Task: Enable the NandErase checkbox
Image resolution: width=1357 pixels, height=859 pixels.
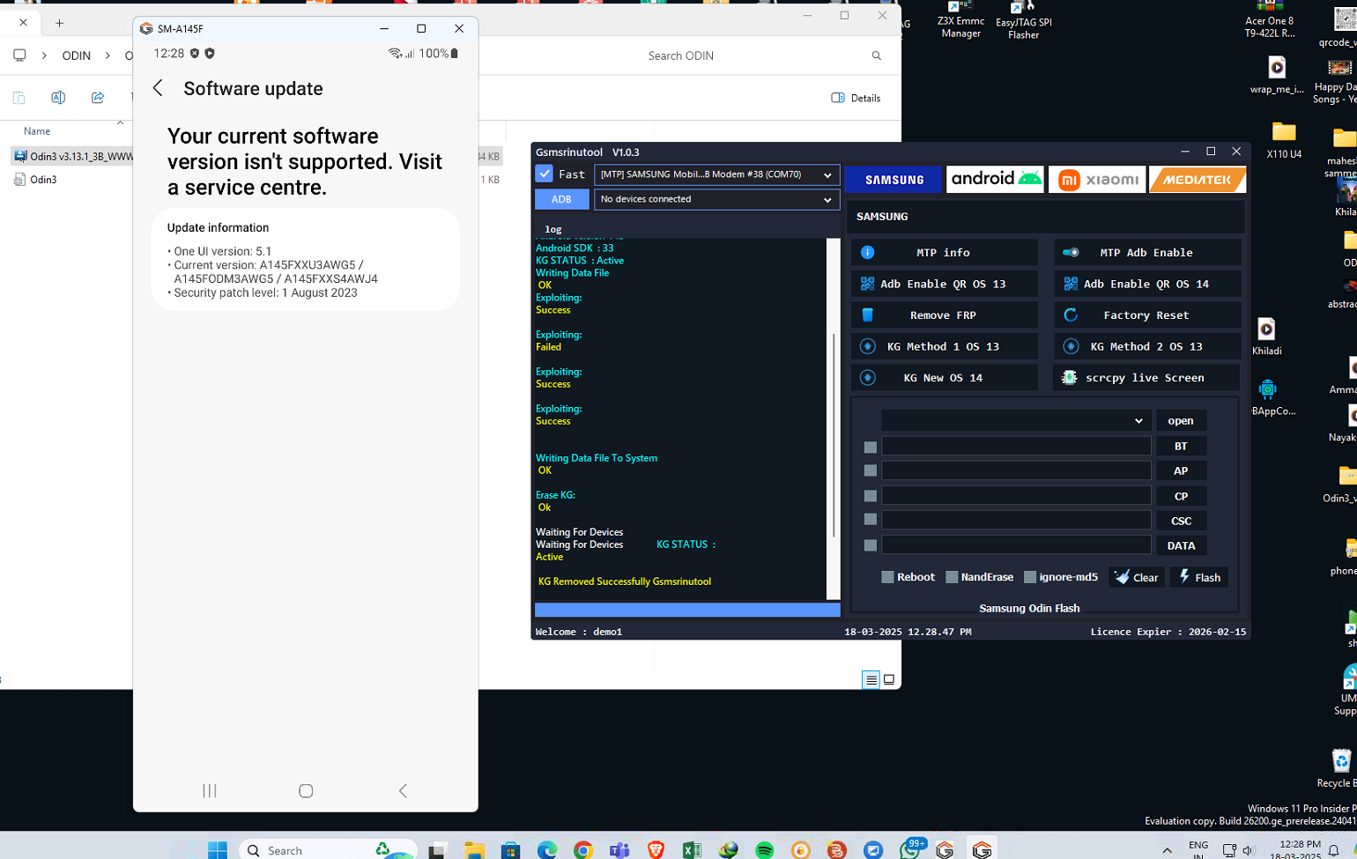Action: 952,577
